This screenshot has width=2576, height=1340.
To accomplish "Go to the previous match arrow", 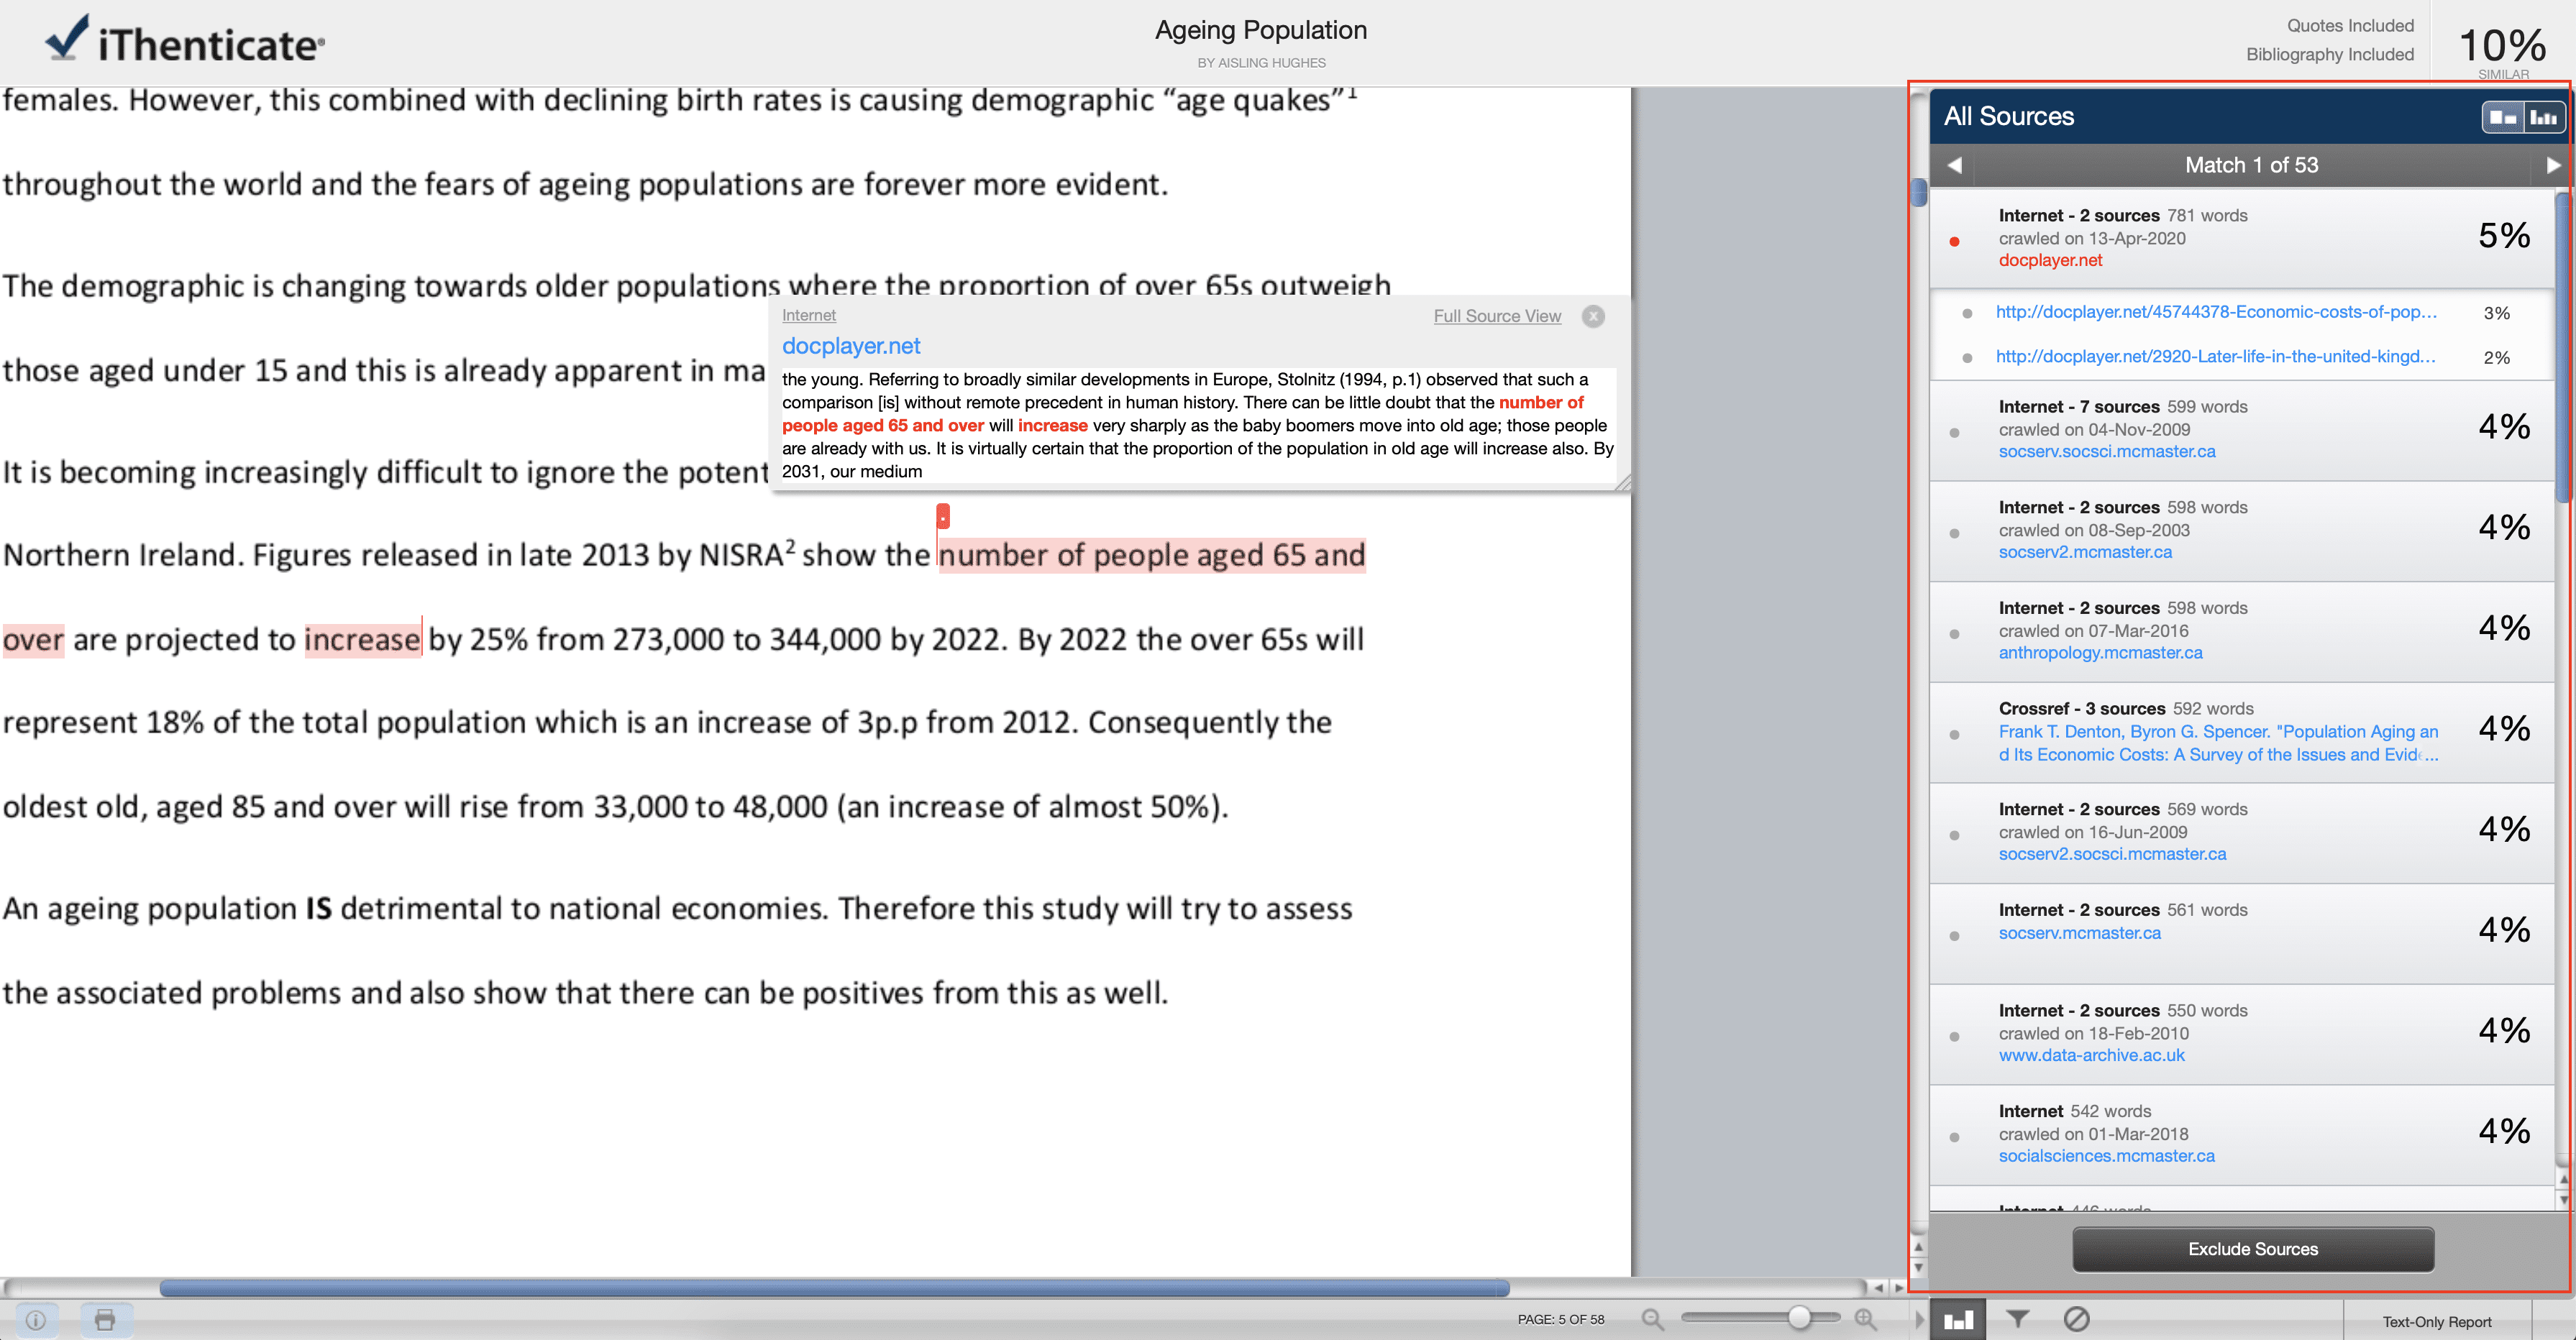I will tap(1954, 165).
